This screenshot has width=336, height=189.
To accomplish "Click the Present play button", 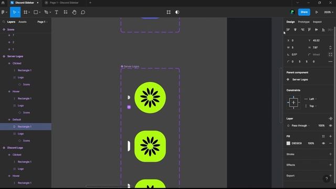I will tap(317, 12).
